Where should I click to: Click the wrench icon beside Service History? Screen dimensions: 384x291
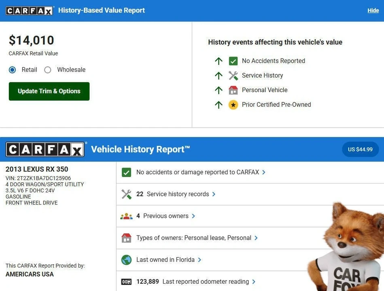(233, 76)
